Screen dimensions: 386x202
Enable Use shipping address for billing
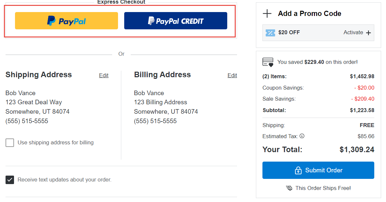point(10,143)
